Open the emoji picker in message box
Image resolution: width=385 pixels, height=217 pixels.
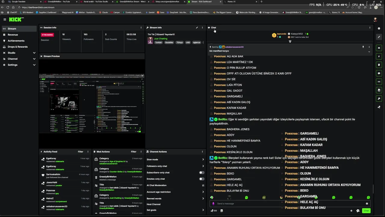pos(367,204)
